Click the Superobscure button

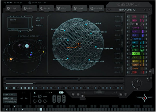(10, 102)
